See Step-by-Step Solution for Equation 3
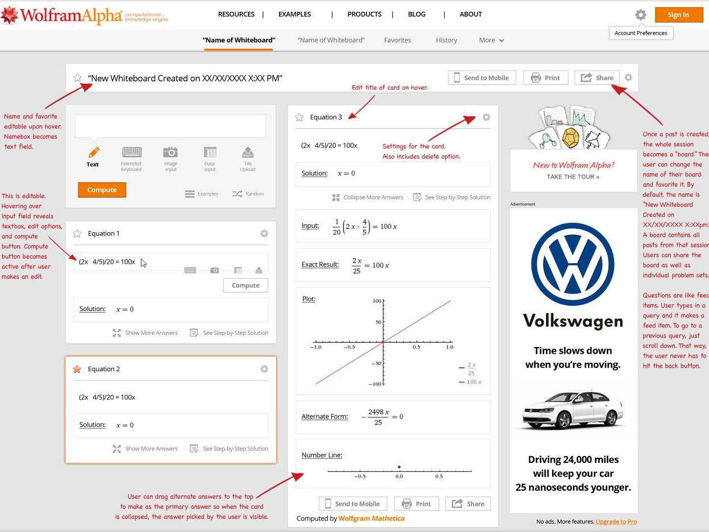Image resolution: width=709 pixels, height=532 pixels. point(451,197)
